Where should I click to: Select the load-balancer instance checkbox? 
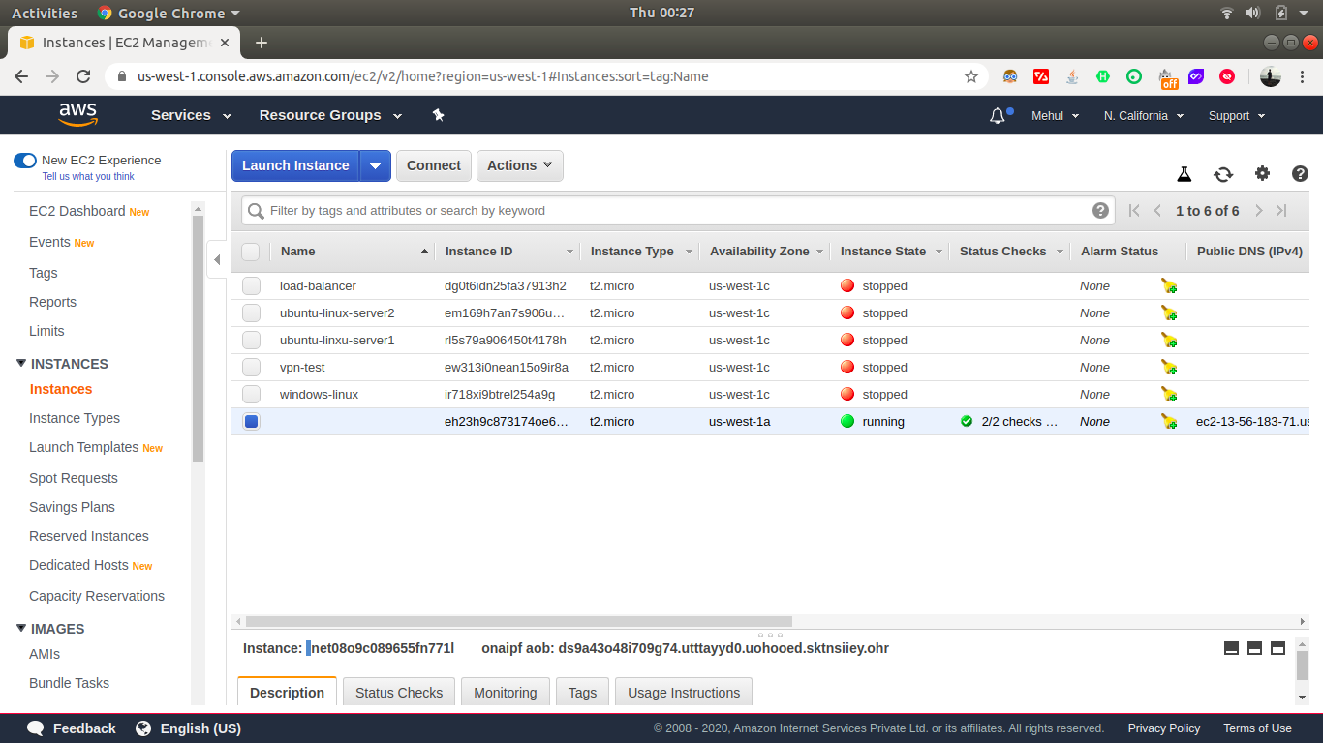pos(252,285)
